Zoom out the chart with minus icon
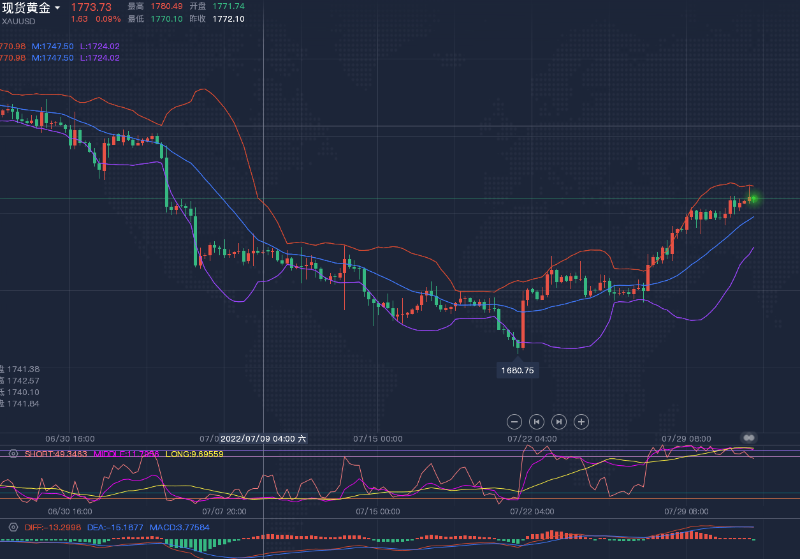 coord(514,422)
